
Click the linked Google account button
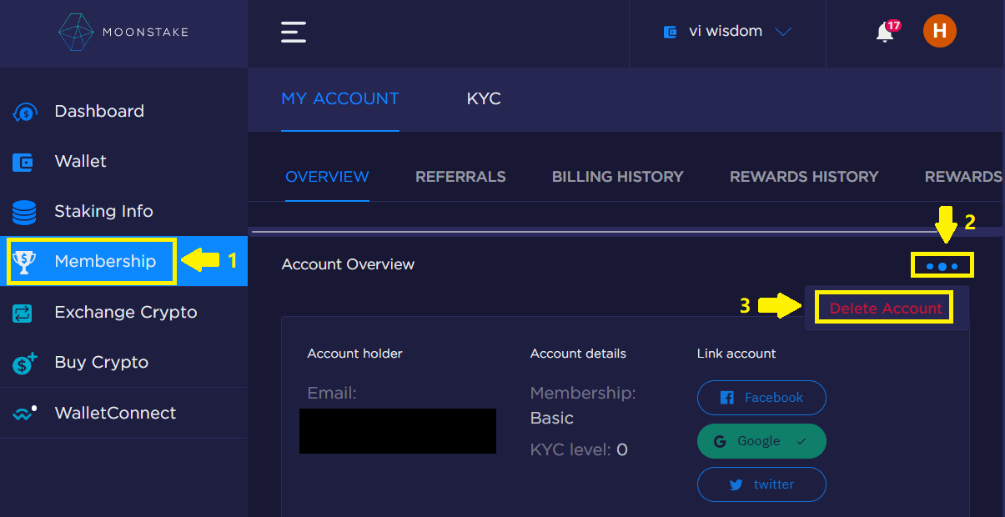pos(761,441)
